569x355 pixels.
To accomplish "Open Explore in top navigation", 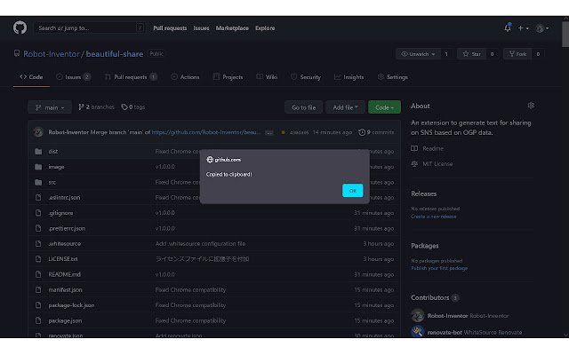I will 265,28.
